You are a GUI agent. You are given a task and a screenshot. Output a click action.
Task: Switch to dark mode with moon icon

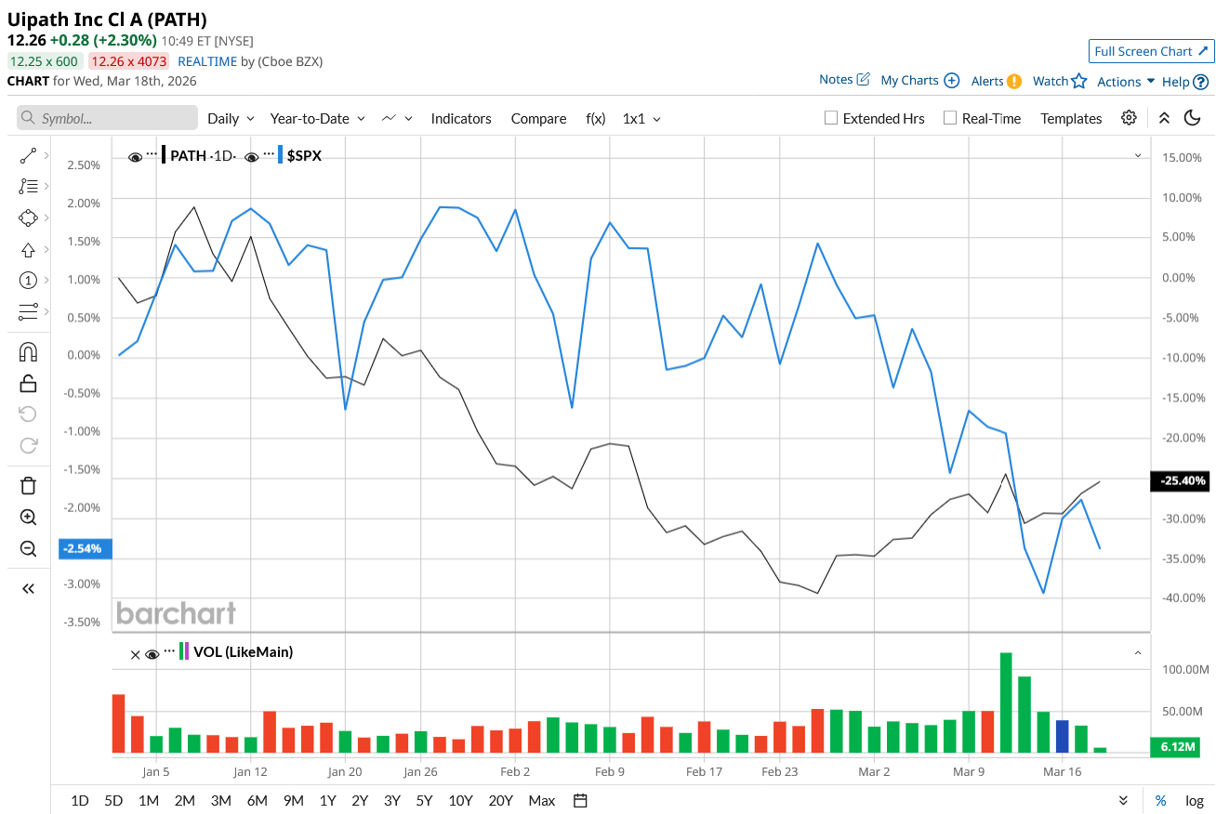(x=1192, y=118)
